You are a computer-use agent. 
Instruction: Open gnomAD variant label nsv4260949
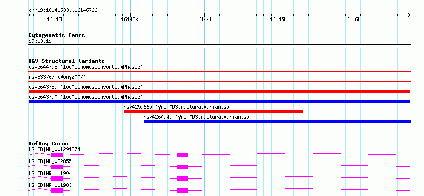196,117
